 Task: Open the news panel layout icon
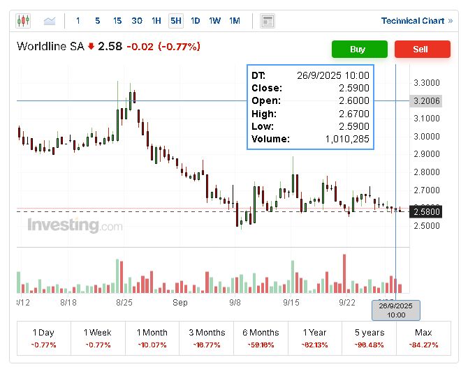pyautogui.click(x=268, y=21)
